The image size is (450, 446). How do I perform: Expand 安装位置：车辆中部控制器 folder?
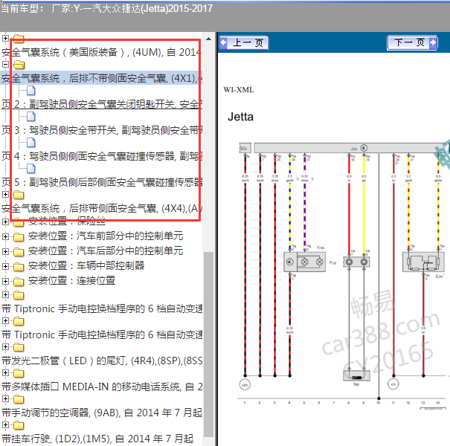tap(5, 266)
